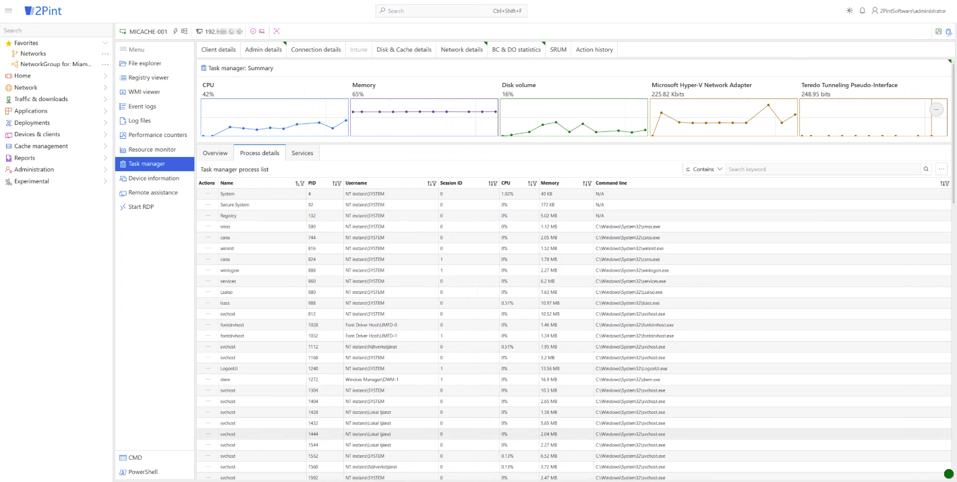The image size is (957, 482).
Task: Click the Search keyword field
Action: click(823, 169)
